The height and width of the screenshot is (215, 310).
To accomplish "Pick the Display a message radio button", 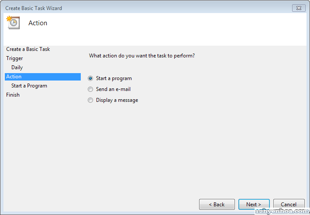I will pyautogui.click(x=90, y=100).
